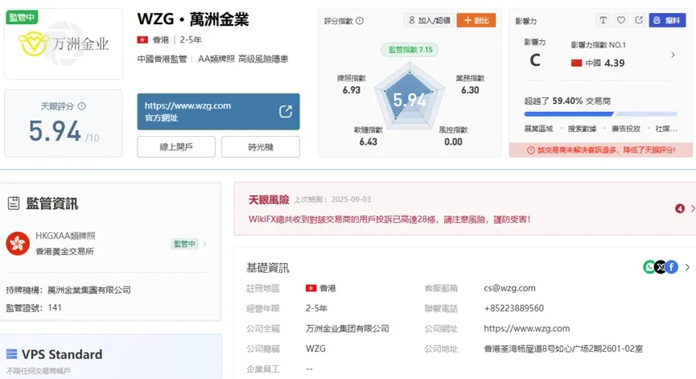696x379 pixels.
Task: Click the Hong Kong flag beside 註冊地區
Action: pos(311,288)
